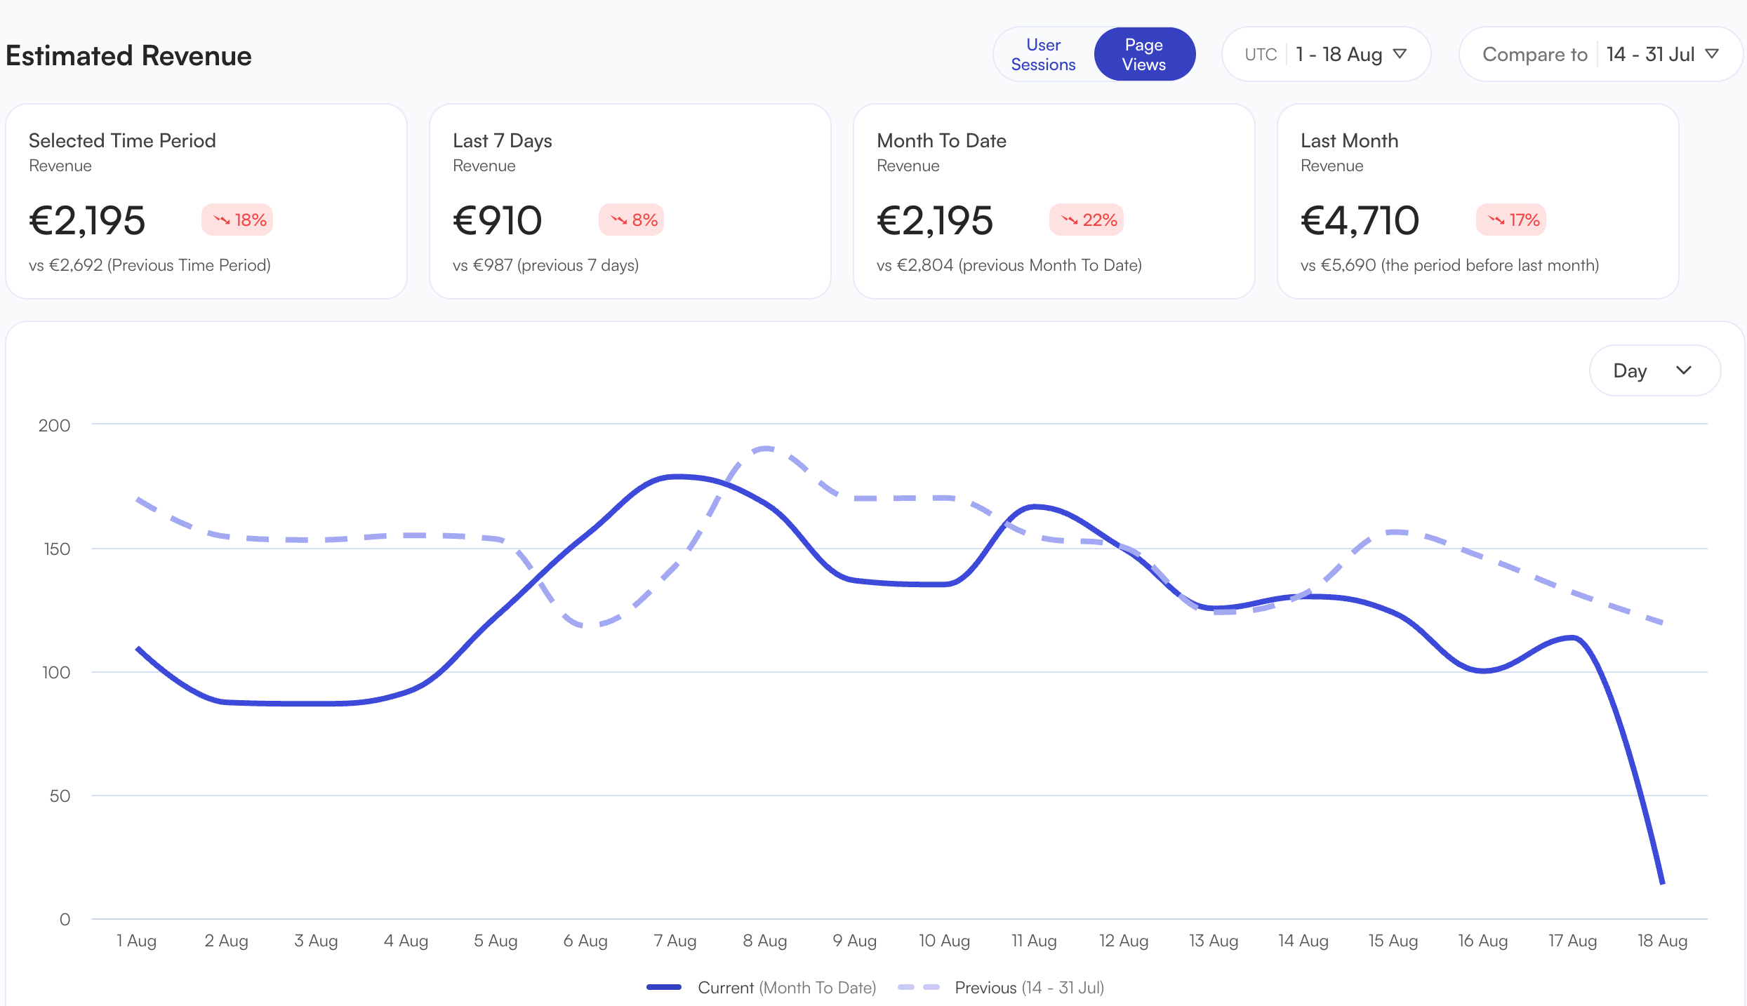Select the Page Views toggle
This screenshot has height=1006, width=1747.
pyautogui.click(x=1143, y=55)
